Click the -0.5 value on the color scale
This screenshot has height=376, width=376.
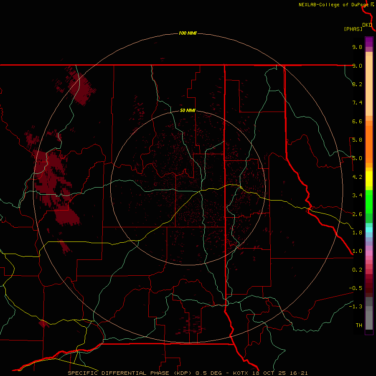(356, 288)
